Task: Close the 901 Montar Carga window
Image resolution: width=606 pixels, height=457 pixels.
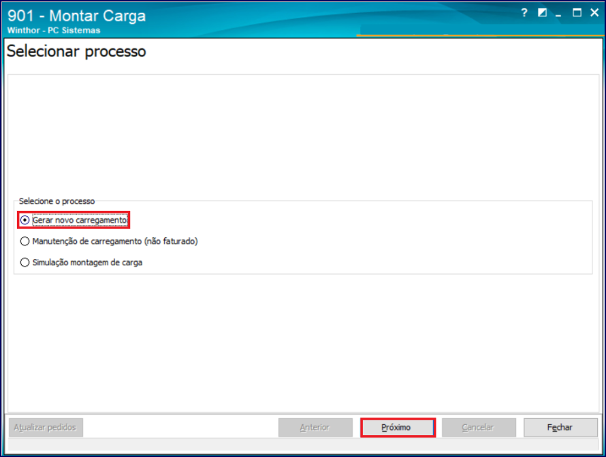Action: (594, 13)
